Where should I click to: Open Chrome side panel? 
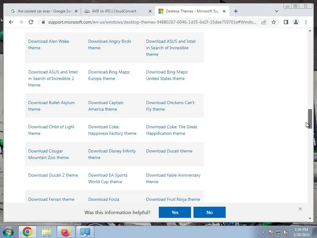(286, 22)
